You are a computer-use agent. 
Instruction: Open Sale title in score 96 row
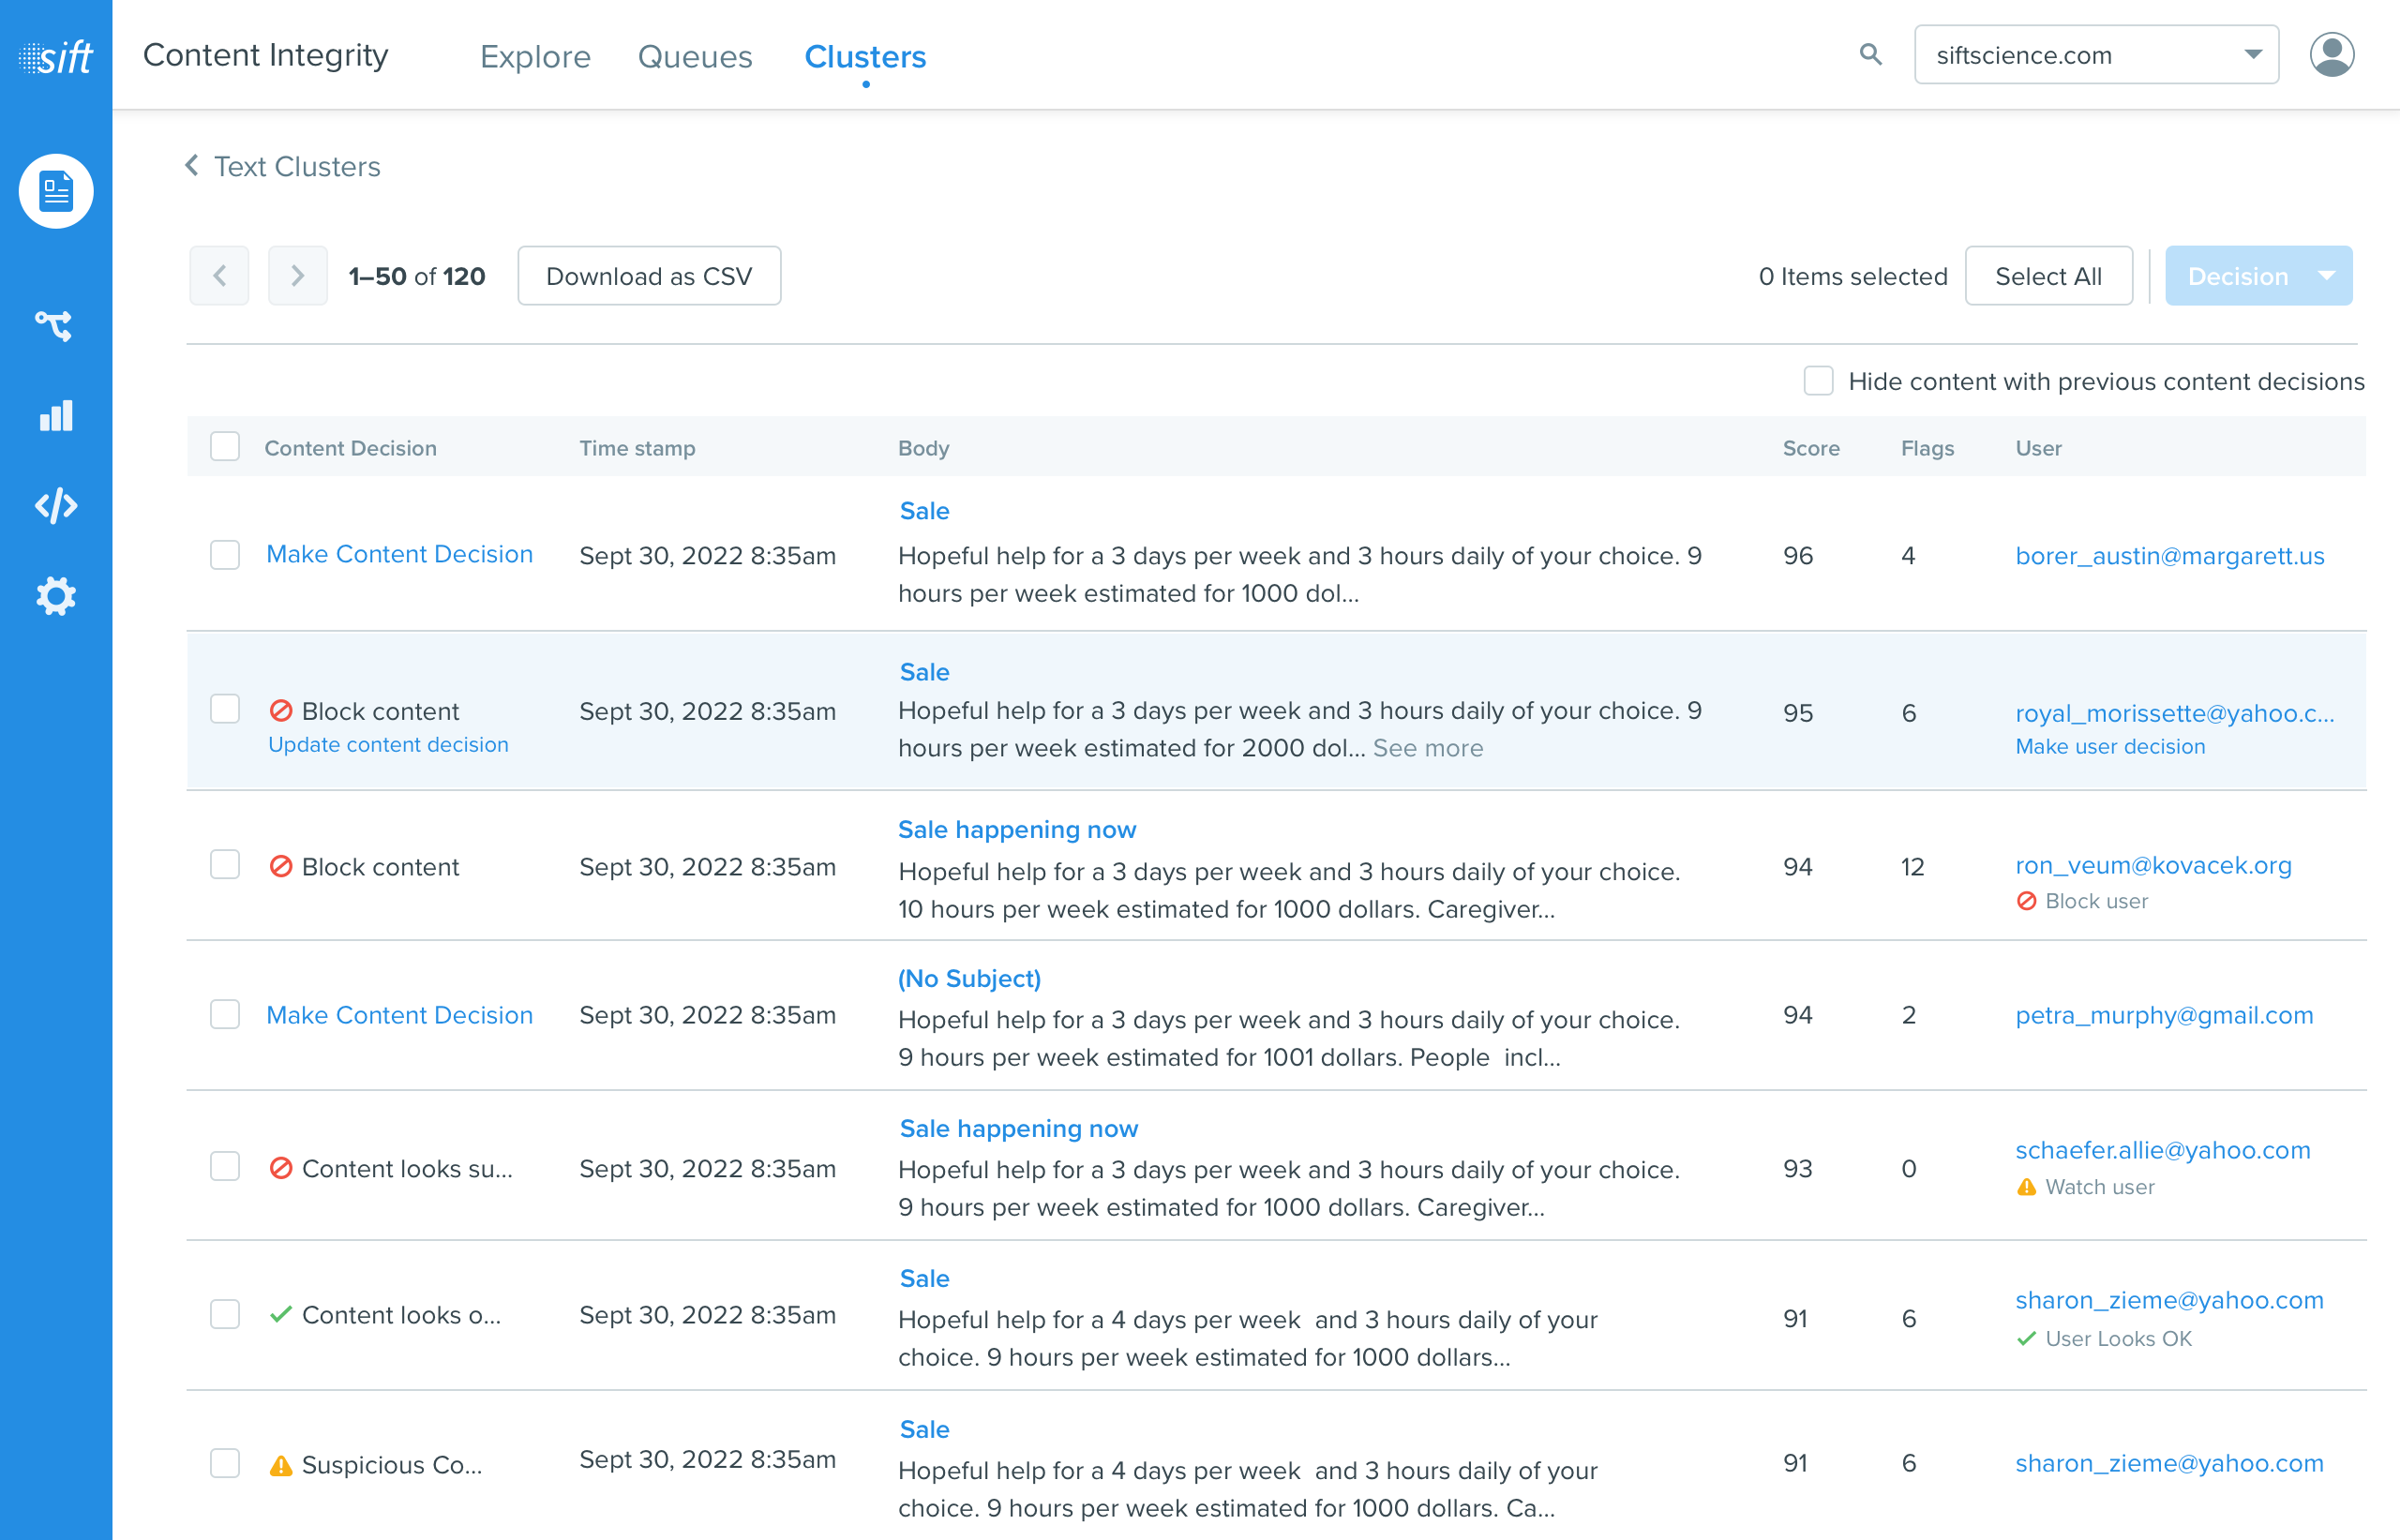(924, 511)
